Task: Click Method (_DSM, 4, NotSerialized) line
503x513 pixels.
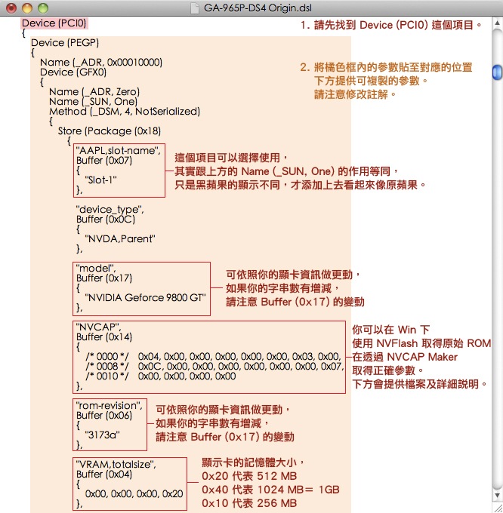Action: pos(125,111)
